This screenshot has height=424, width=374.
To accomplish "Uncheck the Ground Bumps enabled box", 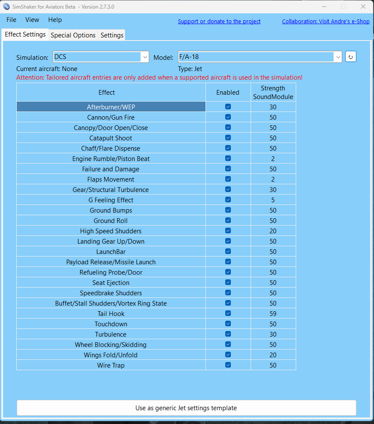I will pyautogui.click(x=228, y=210).
